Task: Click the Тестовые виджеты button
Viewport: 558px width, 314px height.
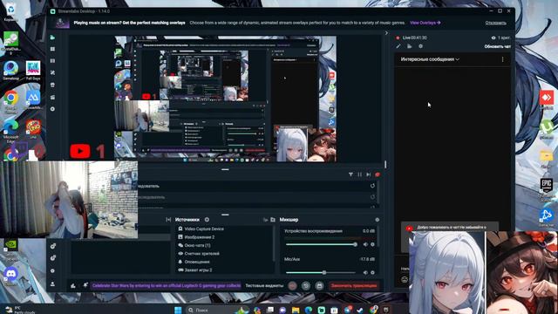Action: (x=264, y=285)
